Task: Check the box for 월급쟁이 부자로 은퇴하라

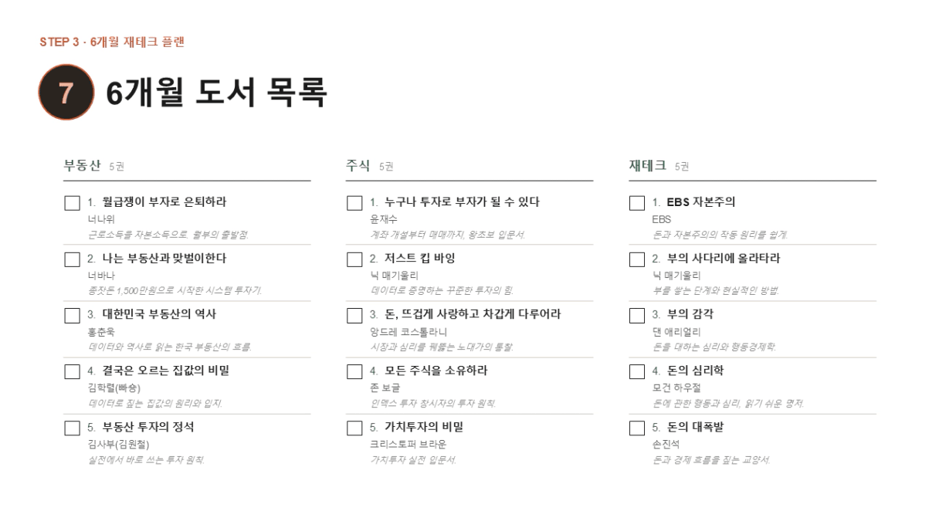Action: (72, 203)
